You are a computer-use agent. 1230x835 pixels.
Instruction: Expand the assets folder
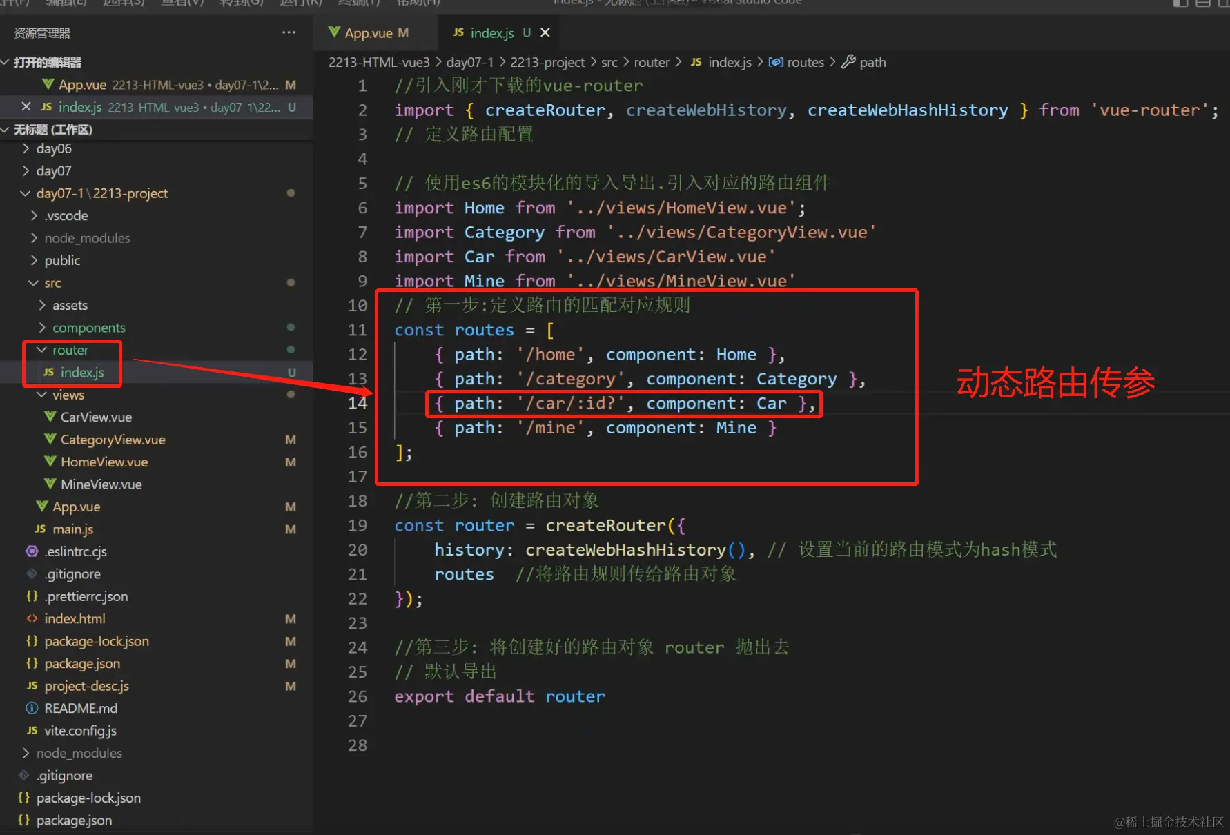click(43, 305)
